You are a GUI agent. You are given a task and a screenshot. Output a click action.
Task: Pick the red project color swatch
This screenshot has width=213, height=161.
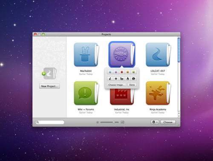tap(122, 72)
